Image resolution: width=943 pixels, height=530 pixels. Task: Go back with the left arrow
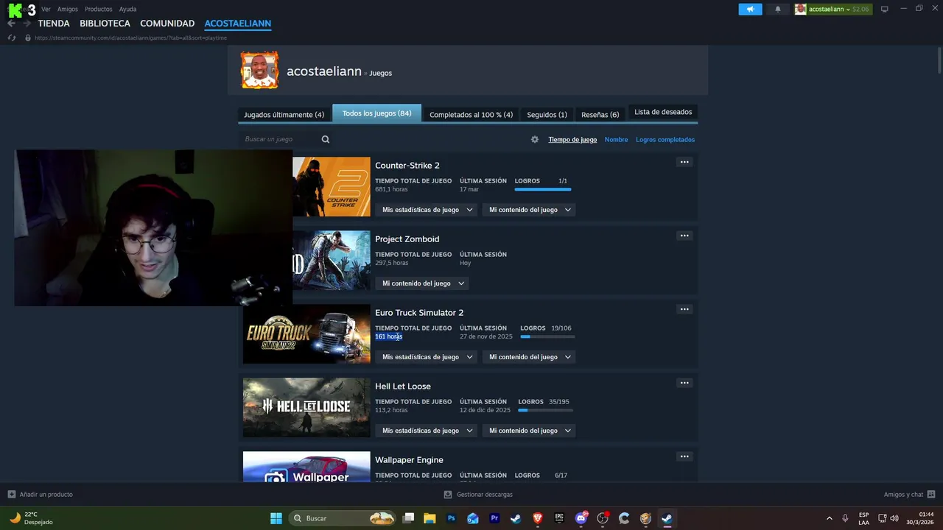pyautogui.click(x=11, y=24)
